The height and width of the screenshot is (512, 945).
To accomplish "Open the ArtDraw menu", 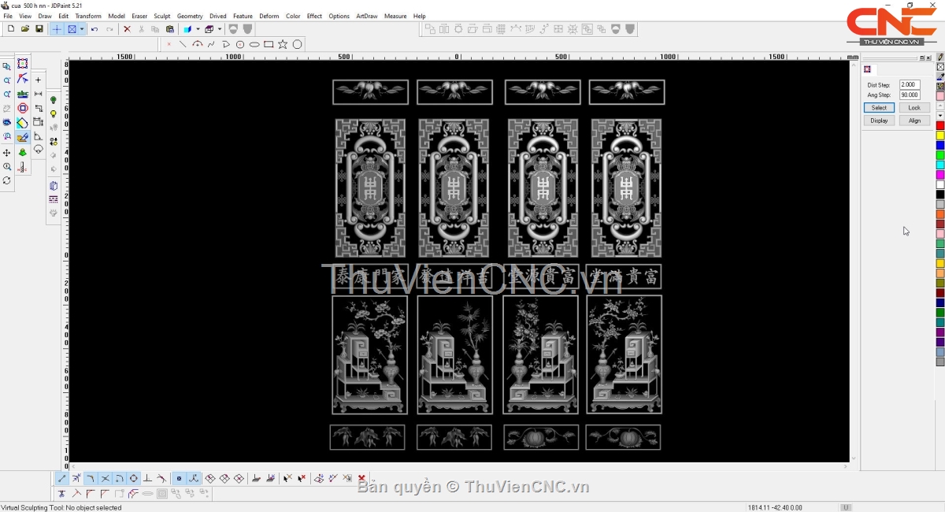I will tap(366, 16).
